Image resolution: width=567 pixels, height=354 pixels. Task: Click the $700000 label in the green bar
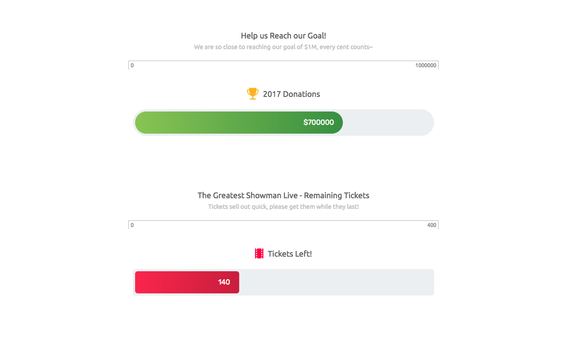(x=318, y=123)
